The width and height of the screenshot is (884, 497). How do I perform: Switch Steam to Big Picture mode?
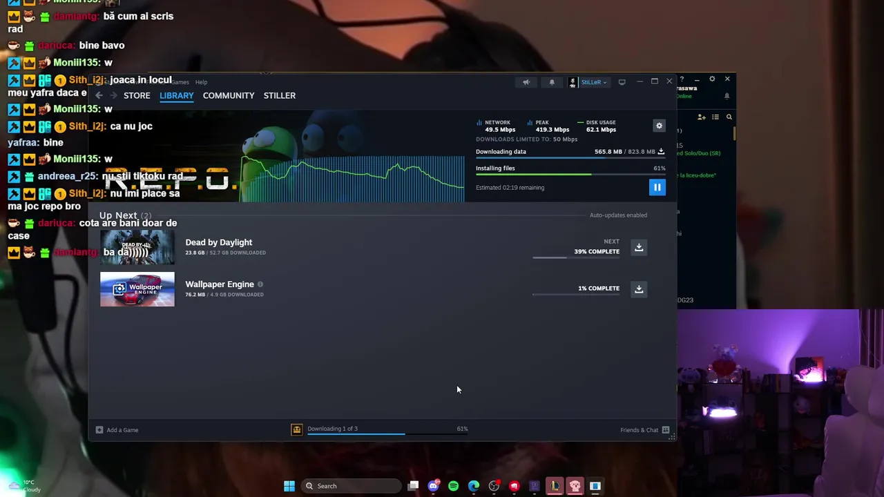(622, 82)
